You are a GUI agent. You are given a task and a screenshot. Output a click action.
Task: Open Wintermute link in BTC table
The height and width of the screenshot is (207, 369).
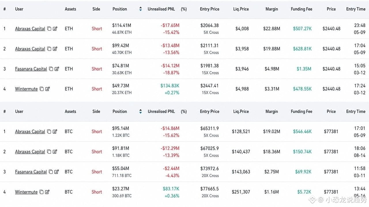[x=26, y=192]
